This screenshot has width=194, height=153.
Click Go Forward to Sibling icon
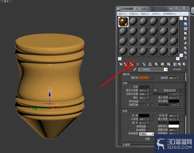pyautogui.click(x=184, y=64)
